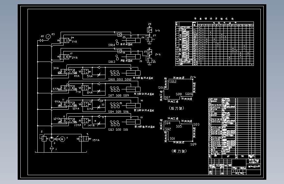Screen dimensions: 284x184
Task: Click the 9YA label
Action: [57, 101]
